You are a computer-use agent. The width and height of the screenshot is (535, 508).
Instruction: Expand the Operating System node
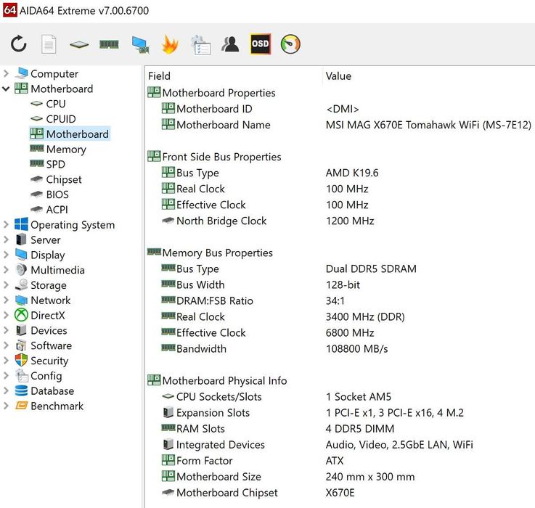pos(6,224)
